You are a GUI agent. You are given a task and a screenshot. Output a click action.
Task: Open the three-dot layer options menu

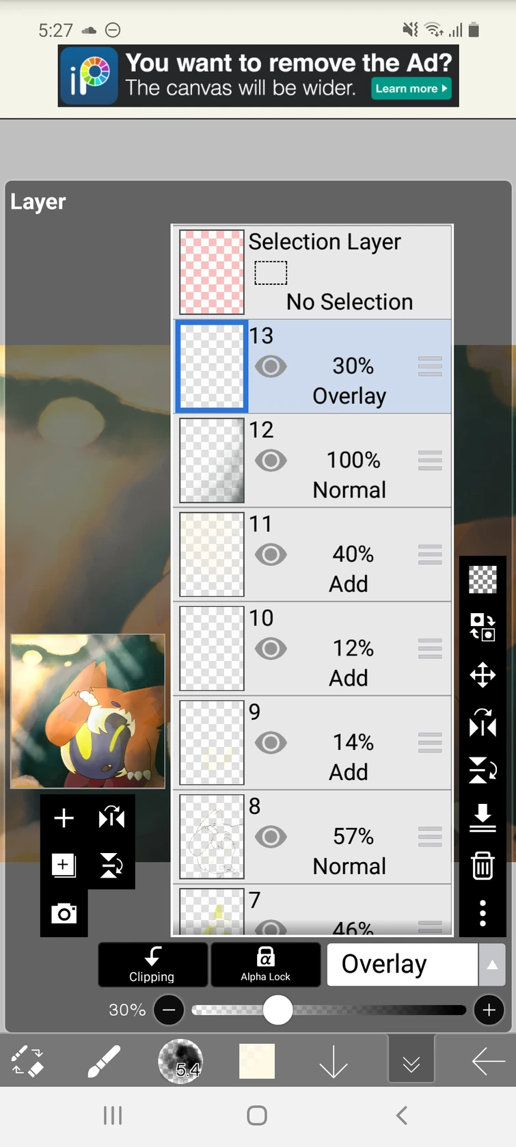483,913
